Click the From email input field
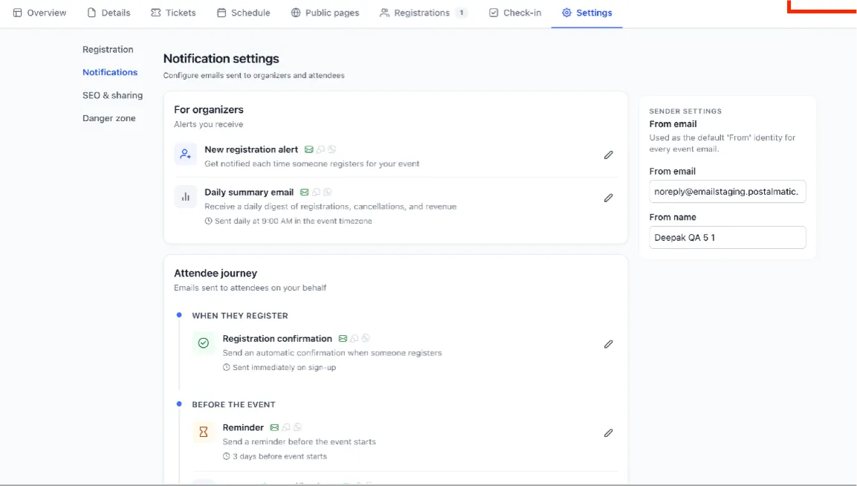857x486 pixels. click(x=728, y=191)
